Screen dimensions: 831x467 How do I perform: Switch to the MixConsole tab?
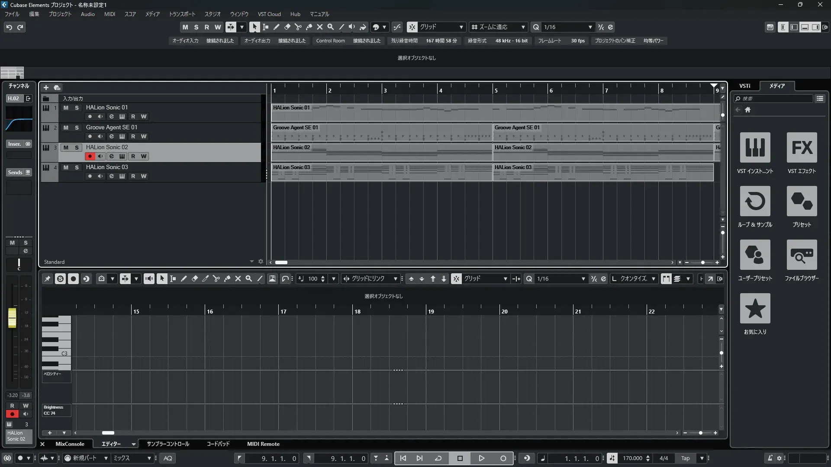70,444
